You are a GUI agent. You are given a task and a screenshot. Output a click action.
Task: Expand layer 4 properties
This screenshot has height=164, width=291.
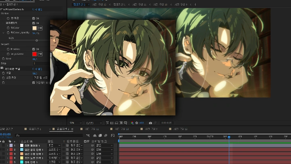[x=8, y=158]
